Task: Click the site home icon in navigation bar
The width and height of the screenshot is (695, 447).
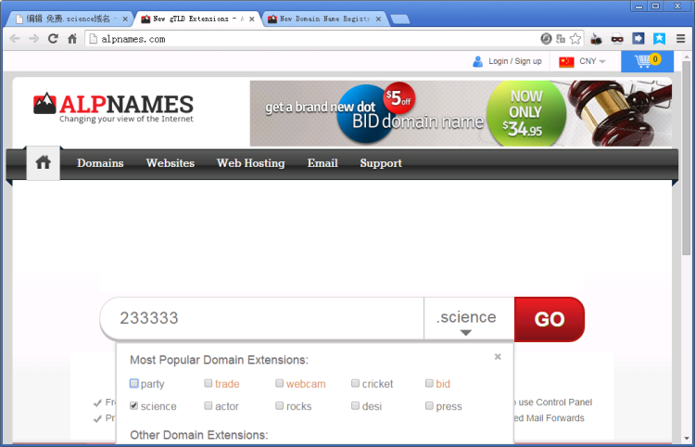Action: tap(43, 162)
